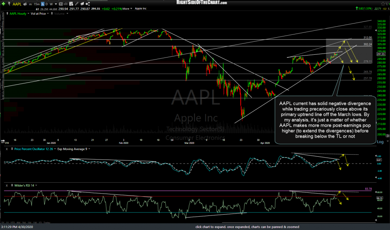Click the 302.24 price level label
390x230 pixels.
pyautogui.click(x=368, y=45)
